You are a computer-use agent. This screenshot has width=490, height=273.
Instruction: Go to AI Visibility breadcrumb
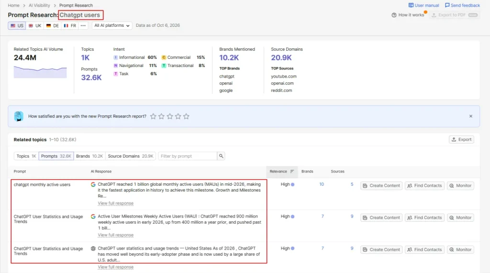tap(39, 5)
